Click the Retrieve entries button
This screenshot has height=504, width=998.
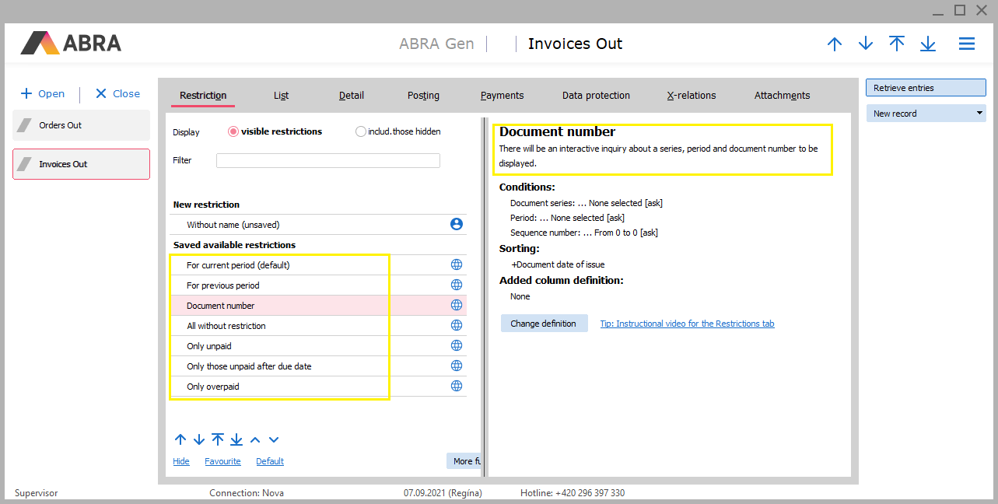pyautogui.click(x=926, y=88)
